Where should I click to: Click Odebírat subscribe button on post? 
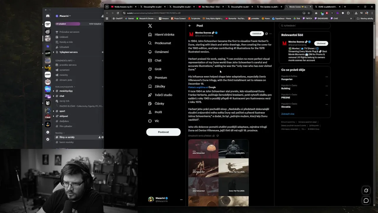coord(257,34)
